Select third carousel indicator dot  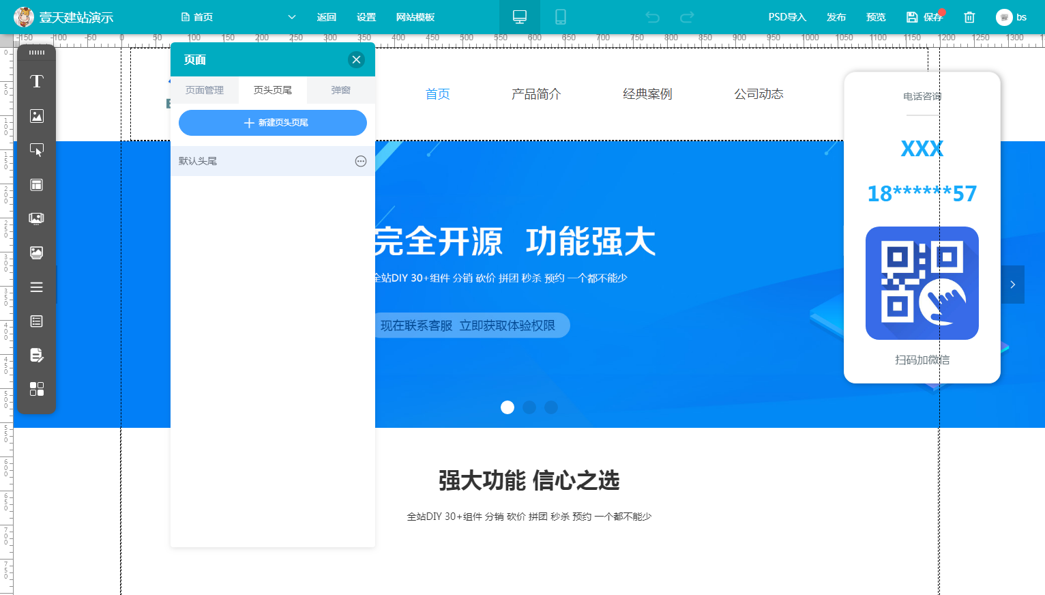(551, 407)
